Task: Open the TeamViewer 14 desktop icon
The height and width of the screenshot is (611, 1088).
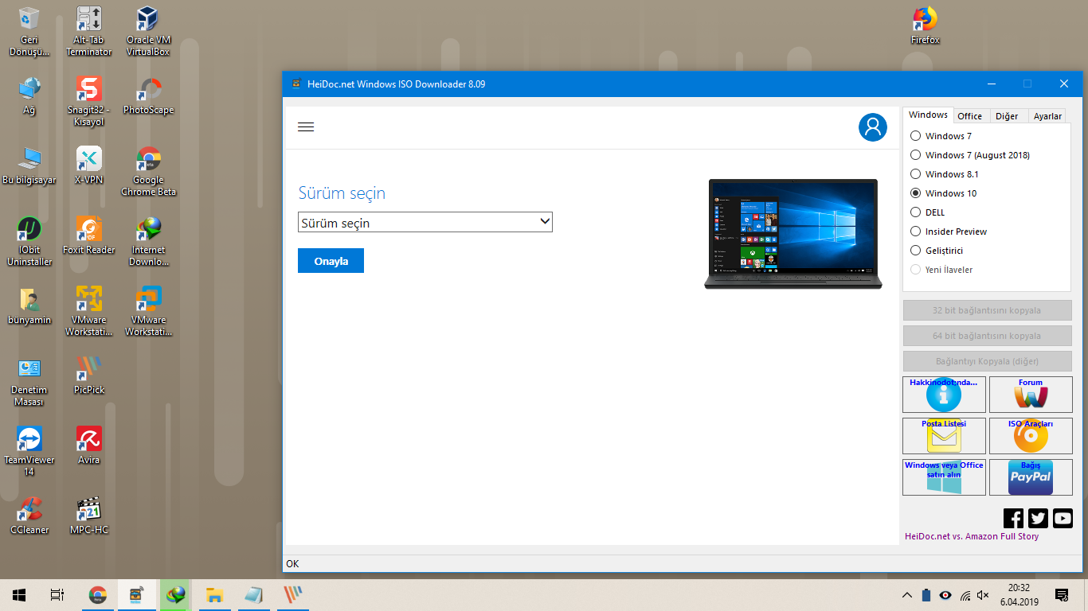Action: point(29,451)
